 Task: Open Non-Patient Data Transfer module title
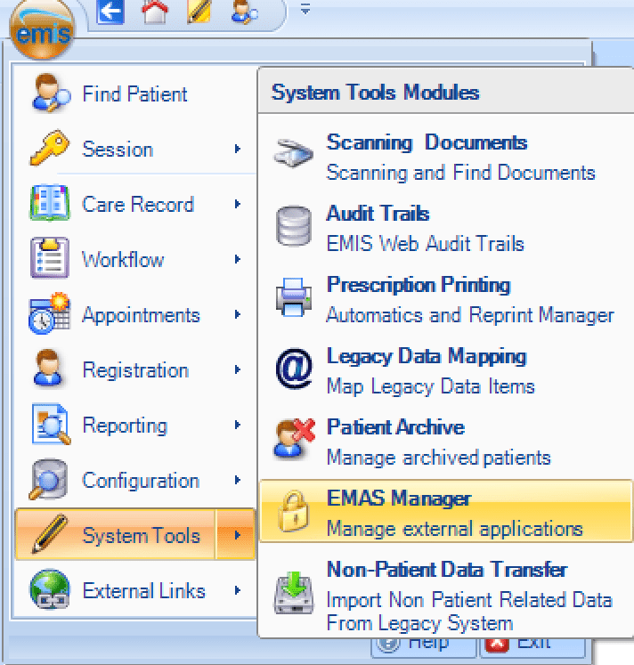447,570
